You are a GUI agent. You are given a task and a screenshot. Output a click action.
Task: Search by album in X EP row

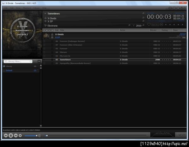[x=143, y=21]
